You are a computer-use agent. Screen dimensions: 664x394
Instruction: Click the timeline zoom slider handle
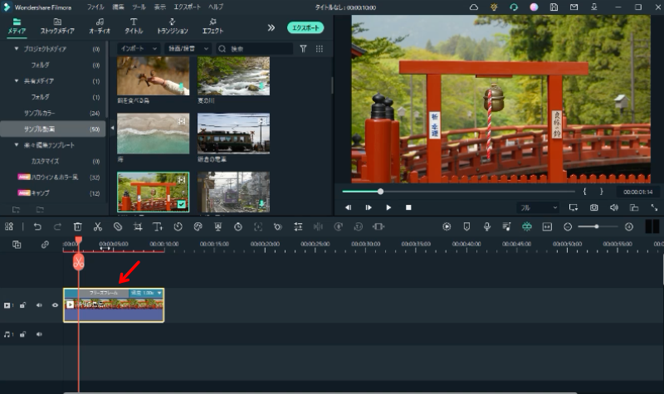[x=596, y=226]
